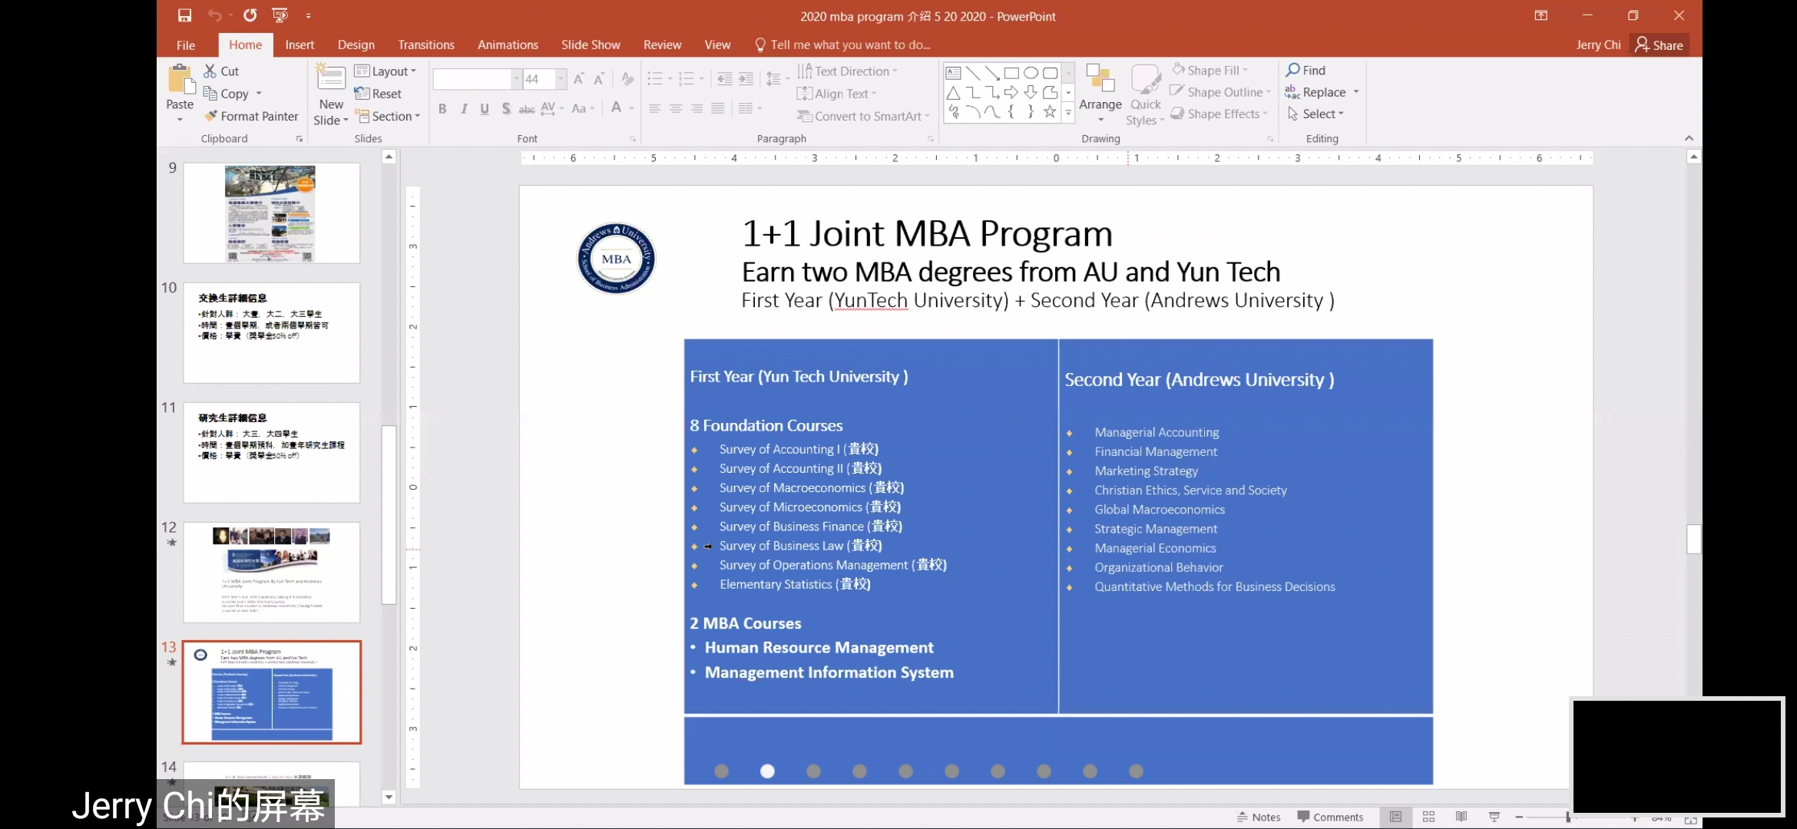Toggle Align Left paragraph
The image size is (1797, 829).
click(x=654, y=108)
